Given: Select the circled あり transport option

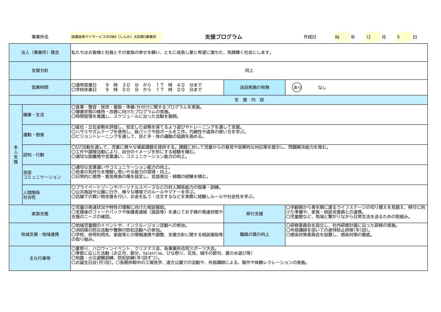Looking at the screenshot, I should (x=297, y=87).
